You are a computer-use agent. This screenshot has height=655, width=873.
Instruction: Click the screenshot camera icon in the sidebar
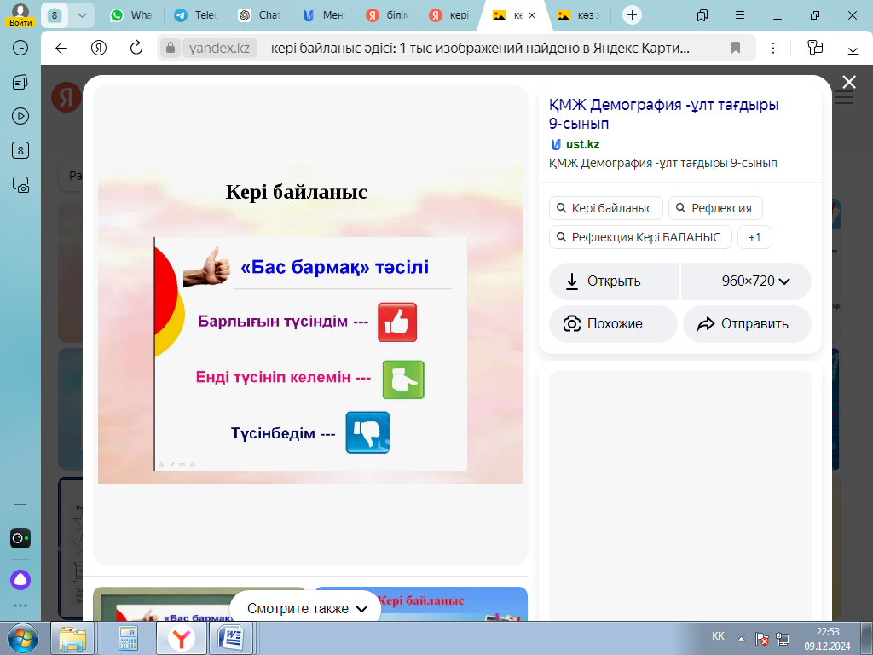pos(20,183)
